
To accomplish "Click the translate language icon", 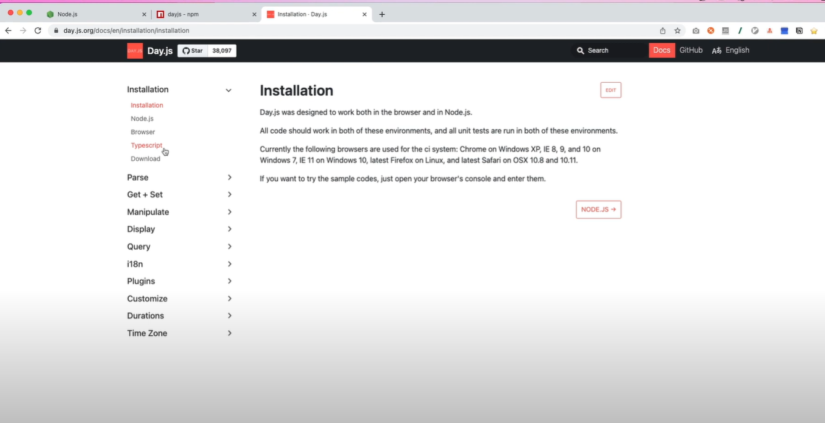I will (x=716, y=51).
